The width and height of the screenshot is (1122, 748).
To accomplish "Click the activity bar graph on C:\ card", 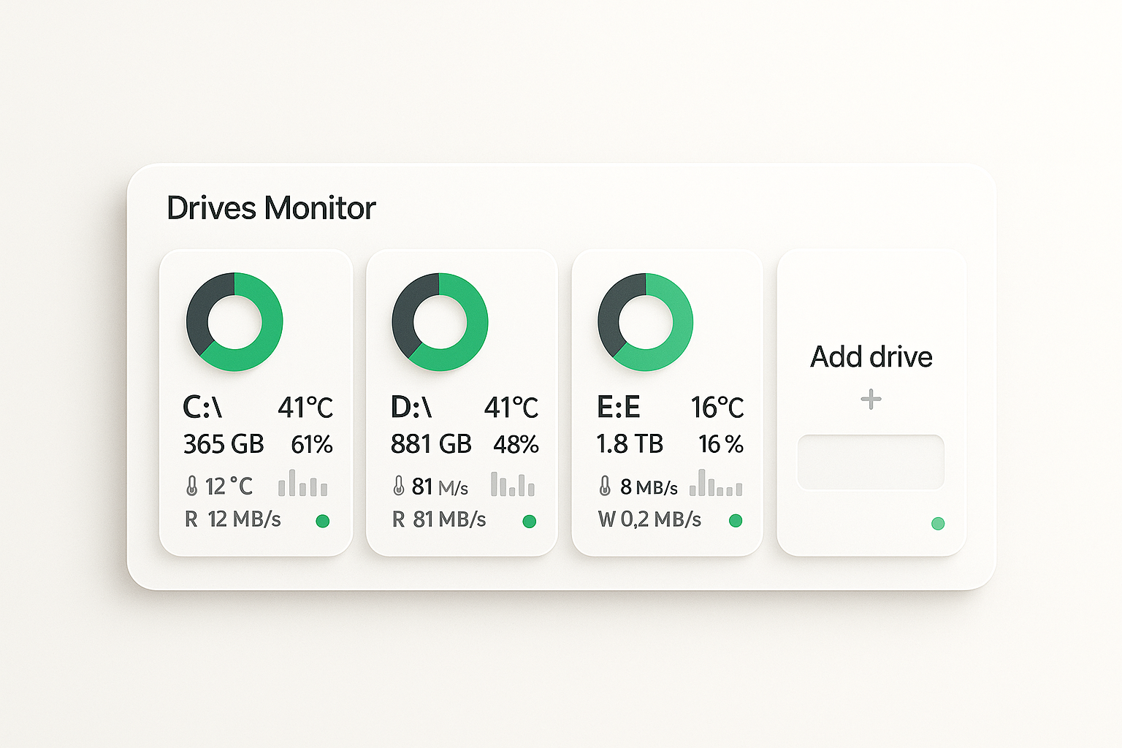I will [302, 484].
